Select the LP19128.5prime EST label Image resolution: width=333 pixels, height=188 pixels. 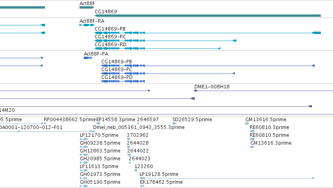point(159,174)
